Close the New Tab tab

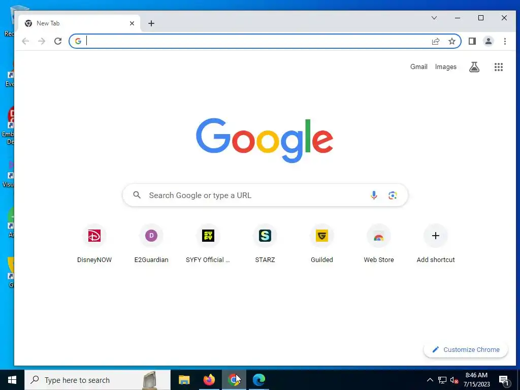coord(132,23)
